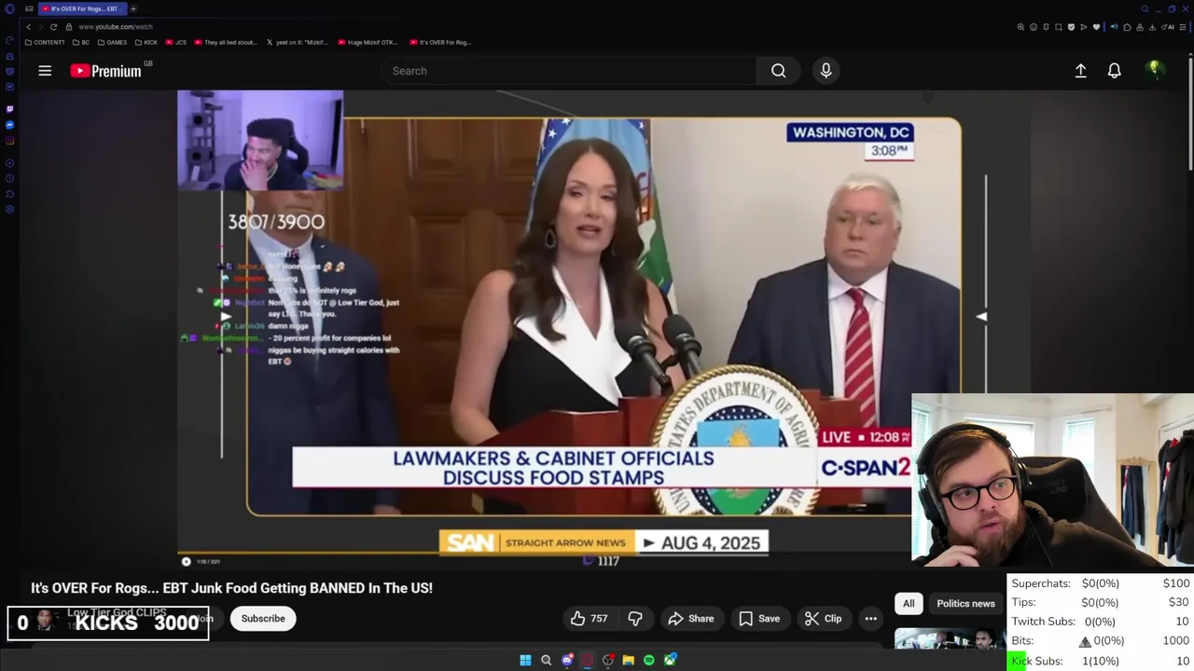The image size is (1194, 671).
Task: View site info via lock icon
Action: [68, 27]
